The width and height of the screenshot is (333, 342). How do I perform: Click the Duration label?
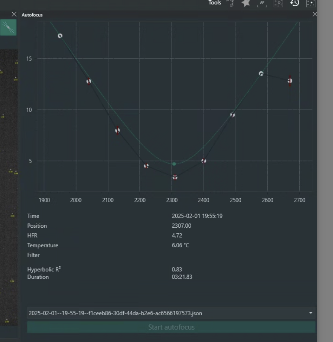(38, 277)
